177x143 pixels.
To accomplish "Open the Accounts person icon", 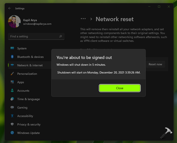I will (x=12, y=91).
